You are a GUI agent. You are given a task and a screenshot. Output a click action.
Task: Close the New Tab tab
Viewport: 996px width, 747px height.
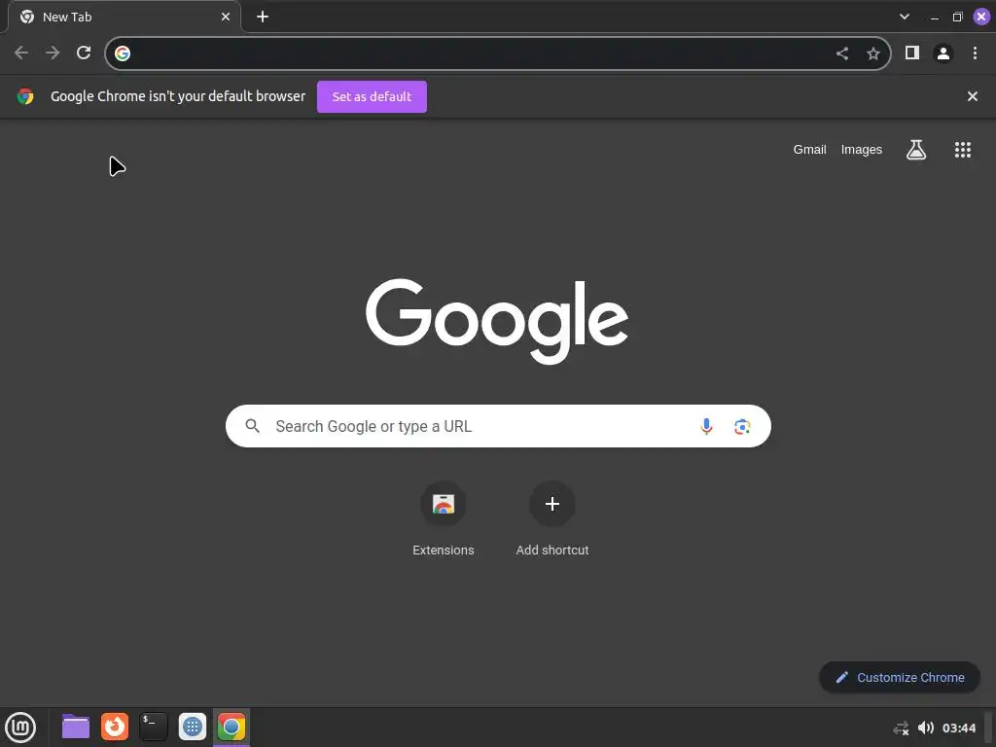(226, 17)
